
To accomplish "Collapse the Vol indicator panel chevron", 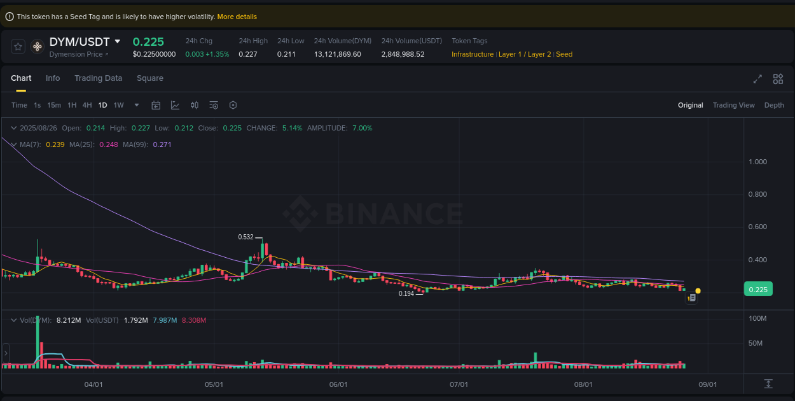I will click(13, 320).
